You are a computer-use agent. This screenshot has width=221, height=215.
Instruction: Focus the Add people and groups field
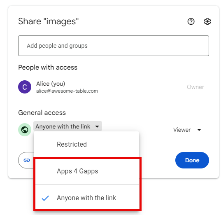point(114,46)
